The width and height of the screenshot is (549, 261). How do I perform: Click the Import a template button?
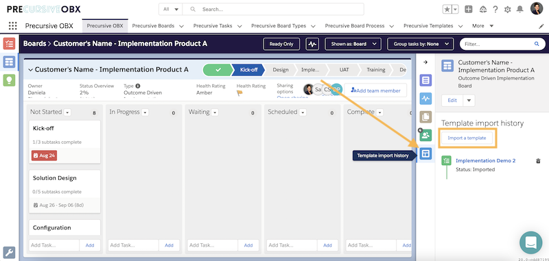point(467,138)
